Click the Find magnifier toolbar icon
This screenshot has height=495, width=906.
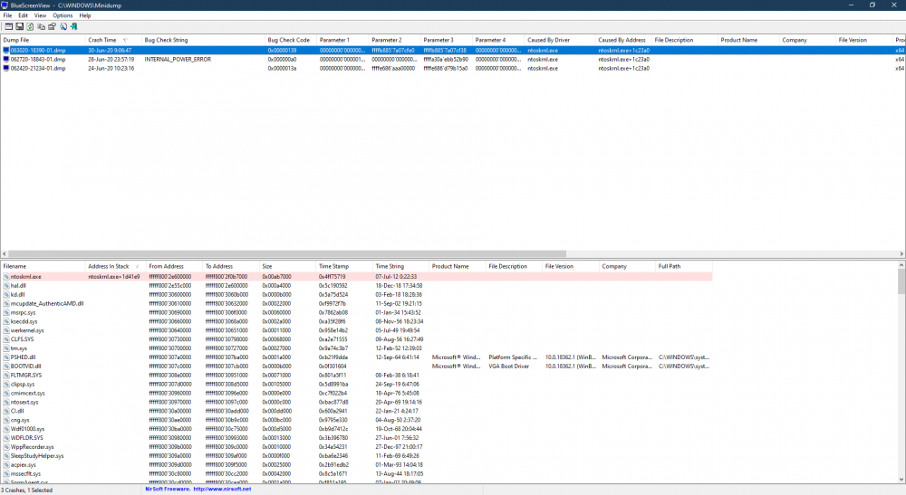63,26
